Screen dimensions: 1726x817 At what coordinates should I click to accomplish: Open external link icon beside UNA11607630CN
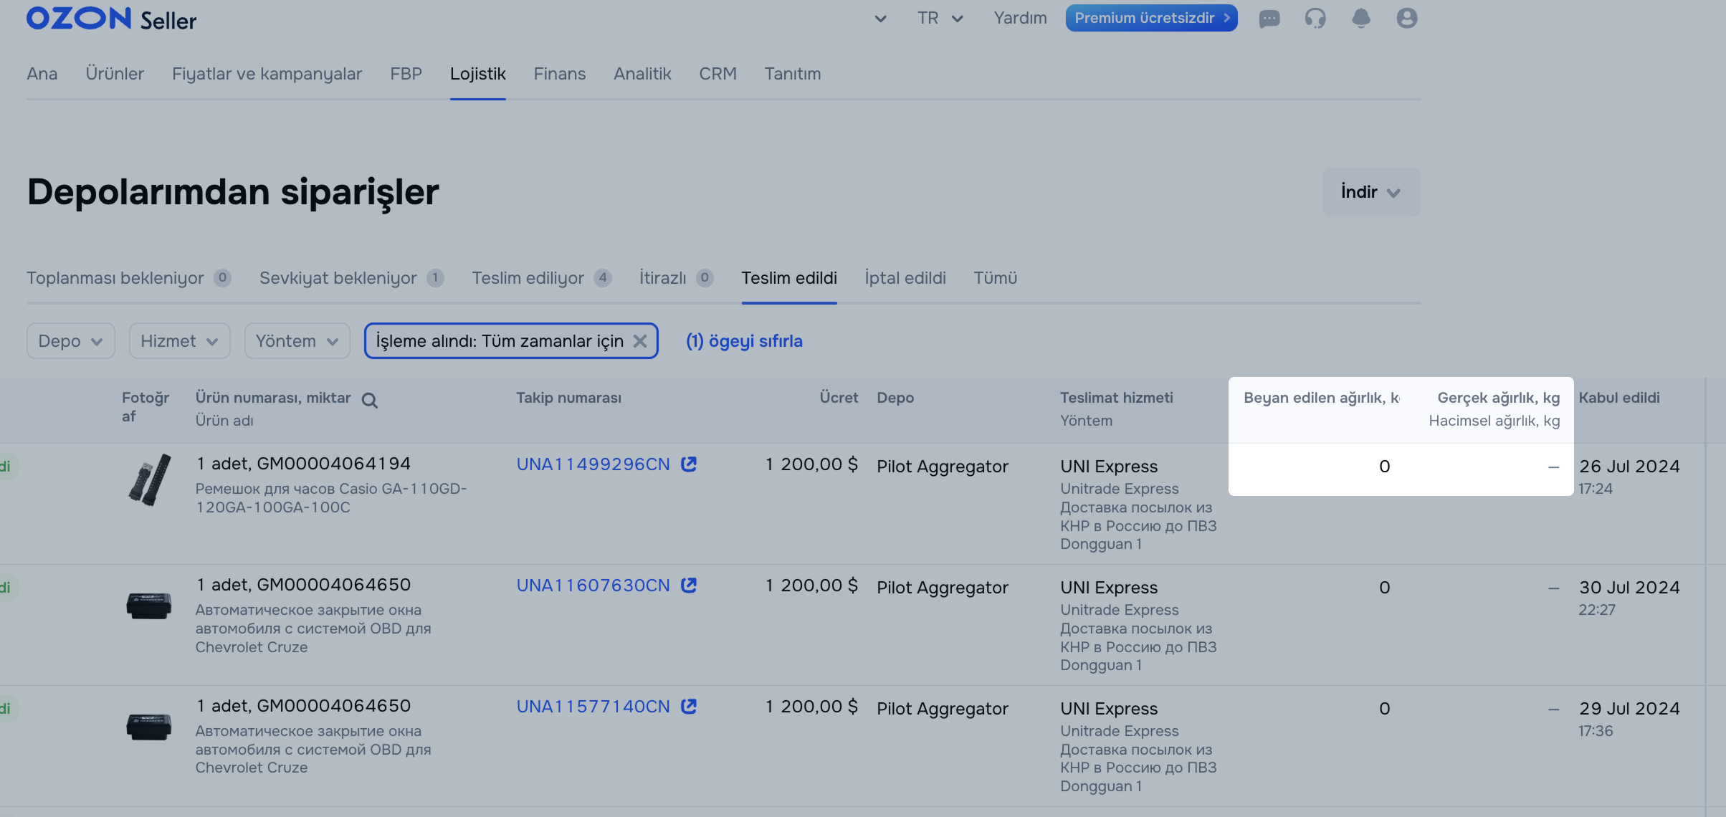coord(689,586)
